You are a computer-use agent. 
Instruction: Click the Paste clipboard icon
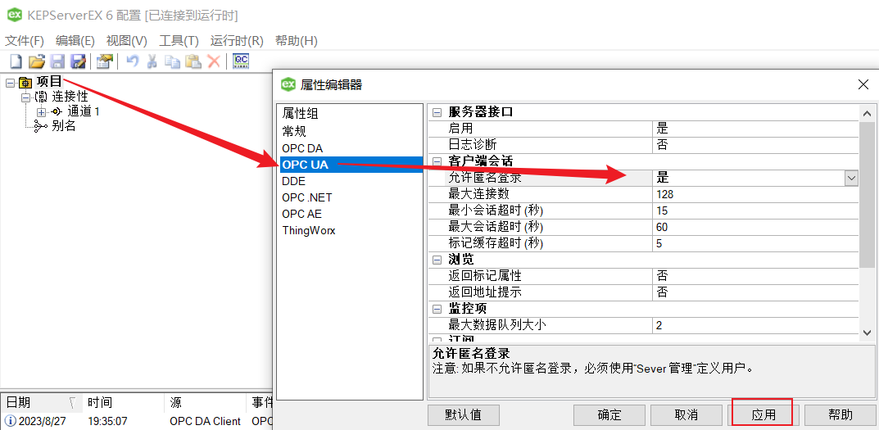193,61
